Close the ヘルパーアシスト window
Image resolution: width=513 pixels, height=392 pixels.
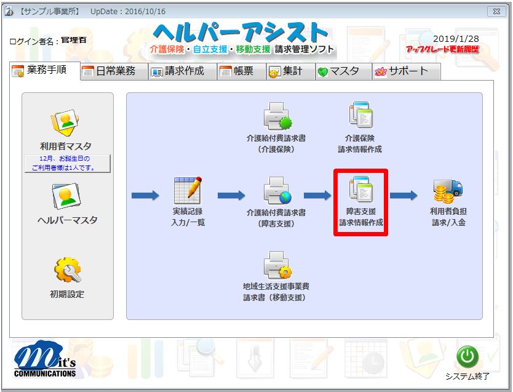(x=496, y=12)
